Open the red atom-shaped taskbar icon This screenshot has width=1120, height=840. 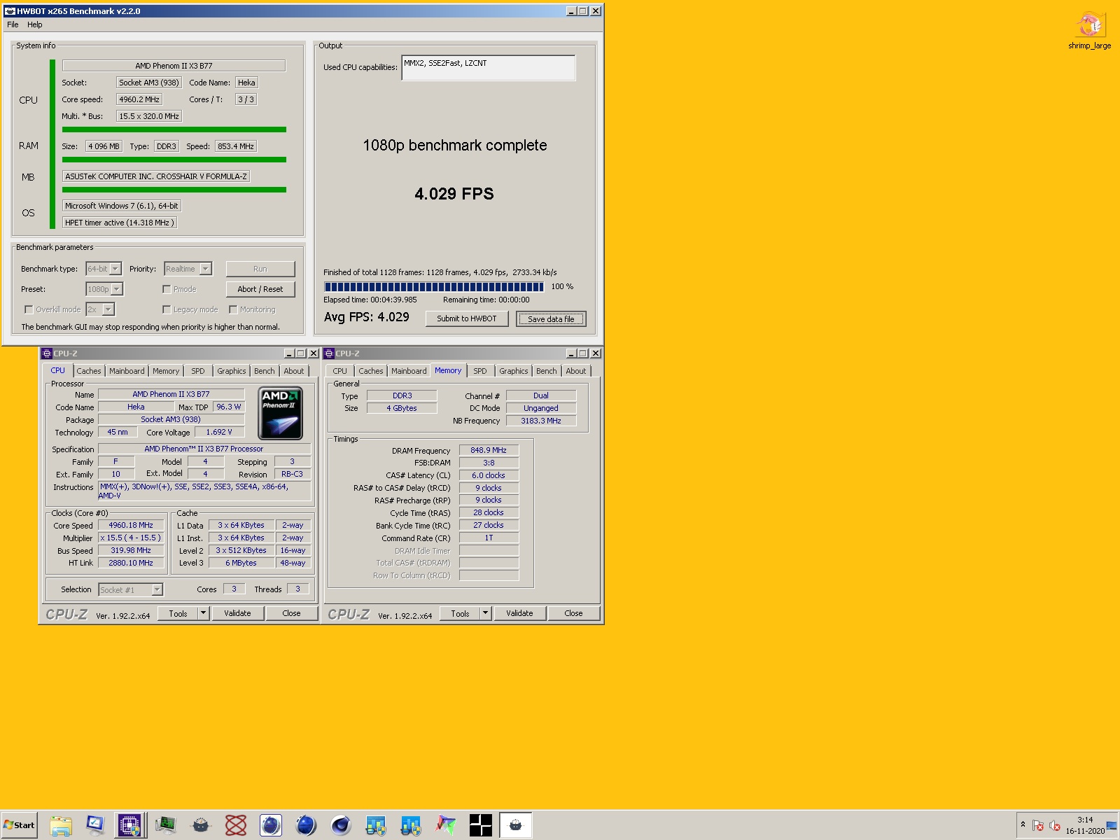236,825
